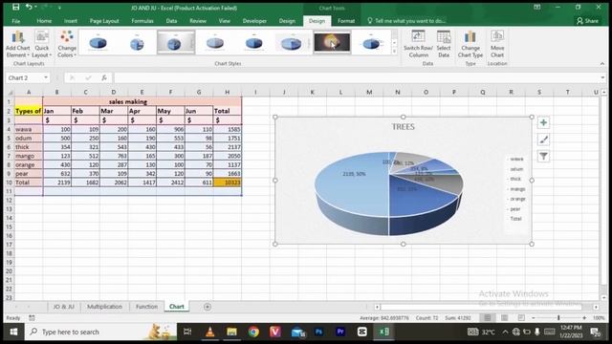Click zoom in plus button
The width and height of the screenshot is (612, 344).
pos(584,318)
